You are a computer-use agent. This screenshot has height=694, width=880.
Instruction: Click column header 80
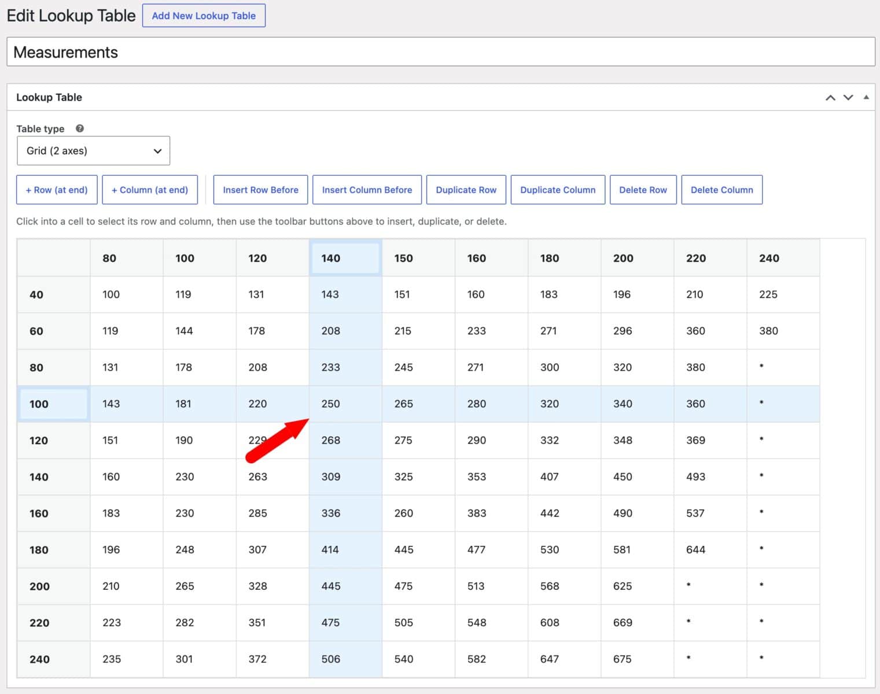[127, 258]
